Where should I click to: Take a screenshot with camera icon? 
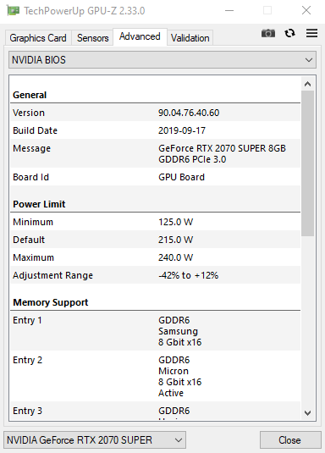268,33
